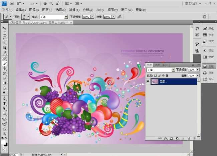
Task: Open the 基本功能 workspace switcher
Action: (193, 3)
